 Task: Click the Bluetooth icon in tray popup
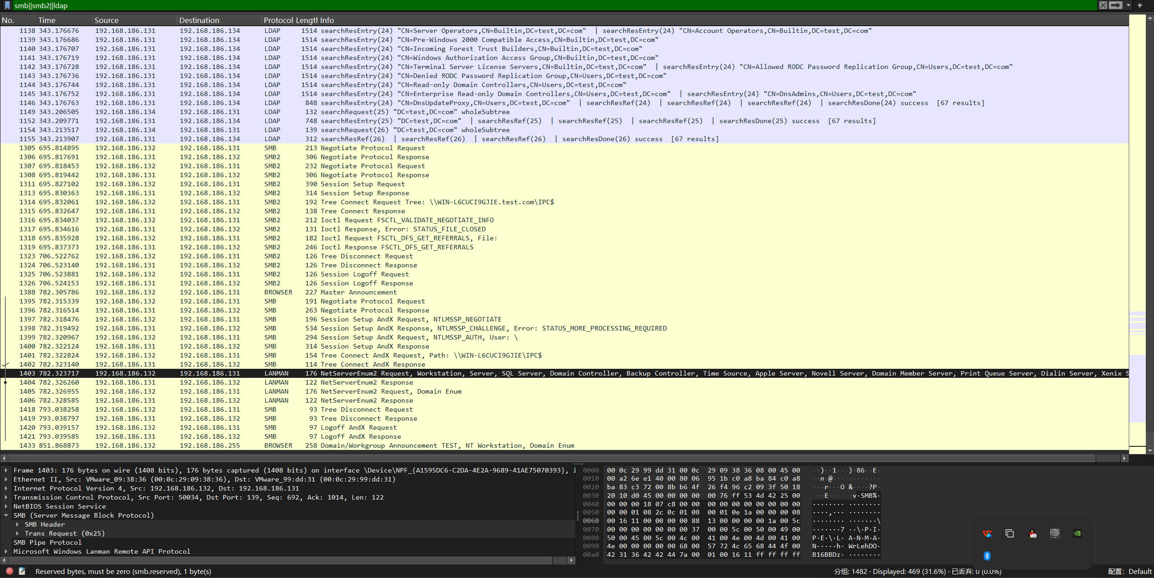[x=987, y=555]
